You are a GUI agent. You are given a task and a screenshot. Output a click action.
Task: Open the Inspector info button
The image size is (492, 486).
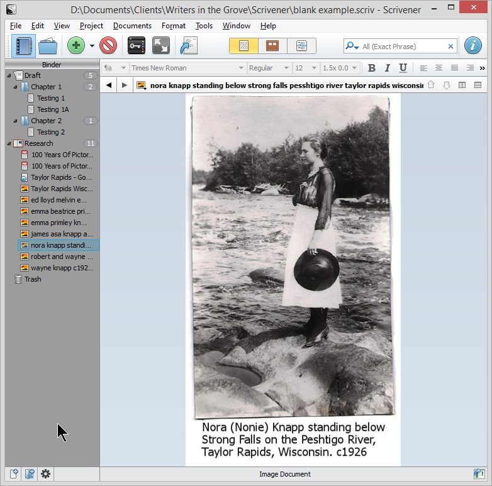click(473, 46)
